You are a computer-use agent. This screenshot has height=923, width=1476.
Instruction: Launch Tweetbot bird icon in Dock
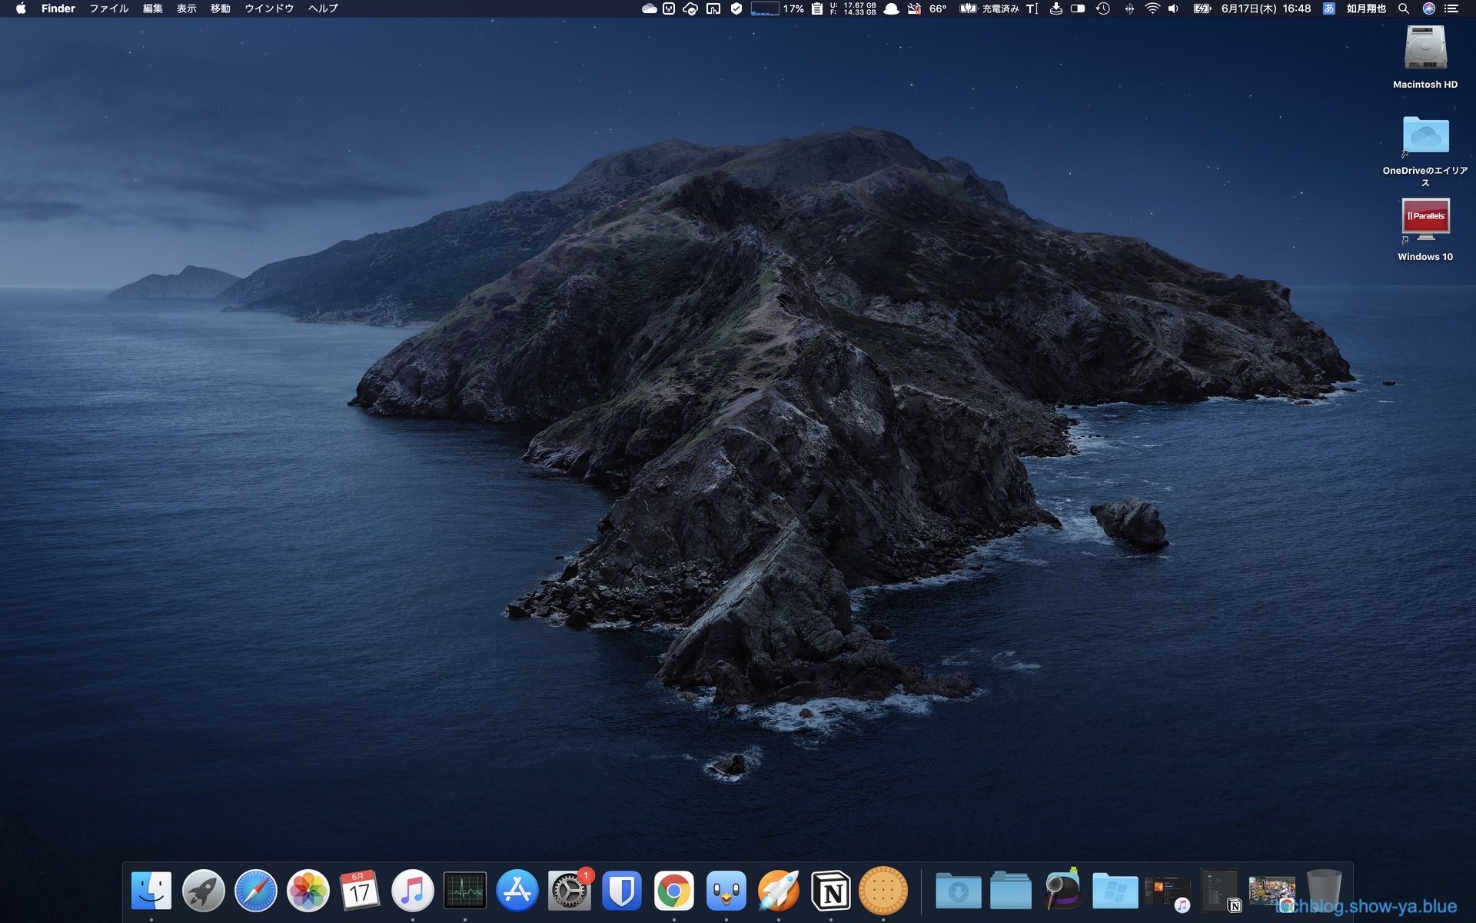(x=726, y=891)
